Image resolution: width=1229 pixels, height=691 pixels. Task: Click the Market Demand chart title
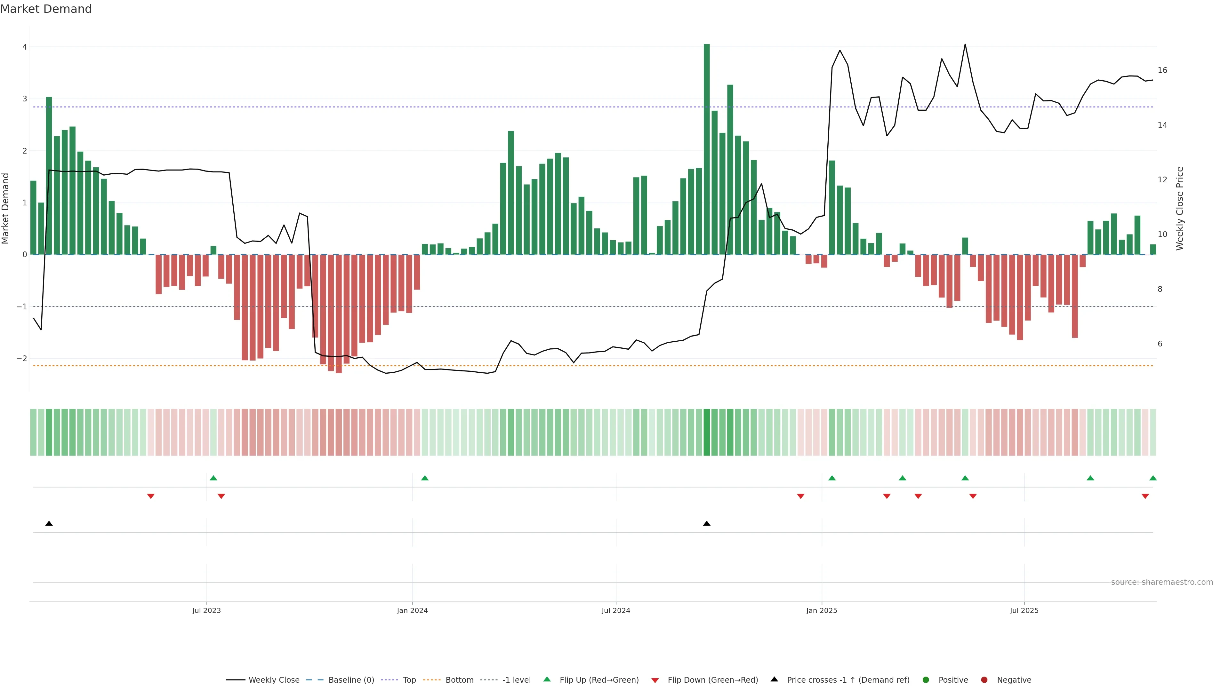tap(46, 9)
